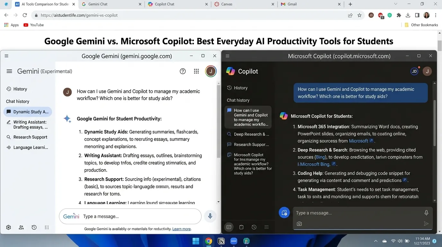The image size is (442, 247).
Task: Open the Gemini help question-mark icon
Action: coord(183,71)
